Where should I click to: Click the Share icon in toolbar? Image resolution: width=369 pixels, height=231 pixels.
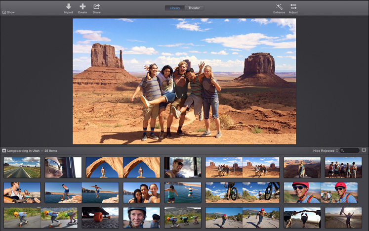coord(97,6)
